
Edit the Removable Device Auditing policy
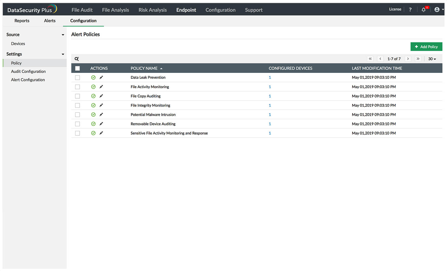(x=101, y=124)
